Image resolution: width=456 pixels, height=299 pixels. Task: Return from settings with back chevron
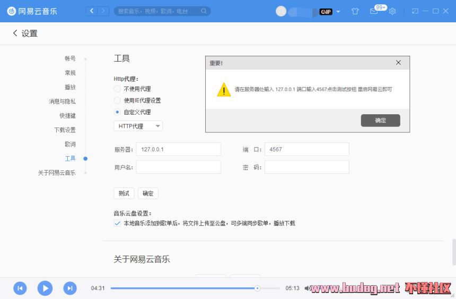pyautogui.click(x=15, y=33)
